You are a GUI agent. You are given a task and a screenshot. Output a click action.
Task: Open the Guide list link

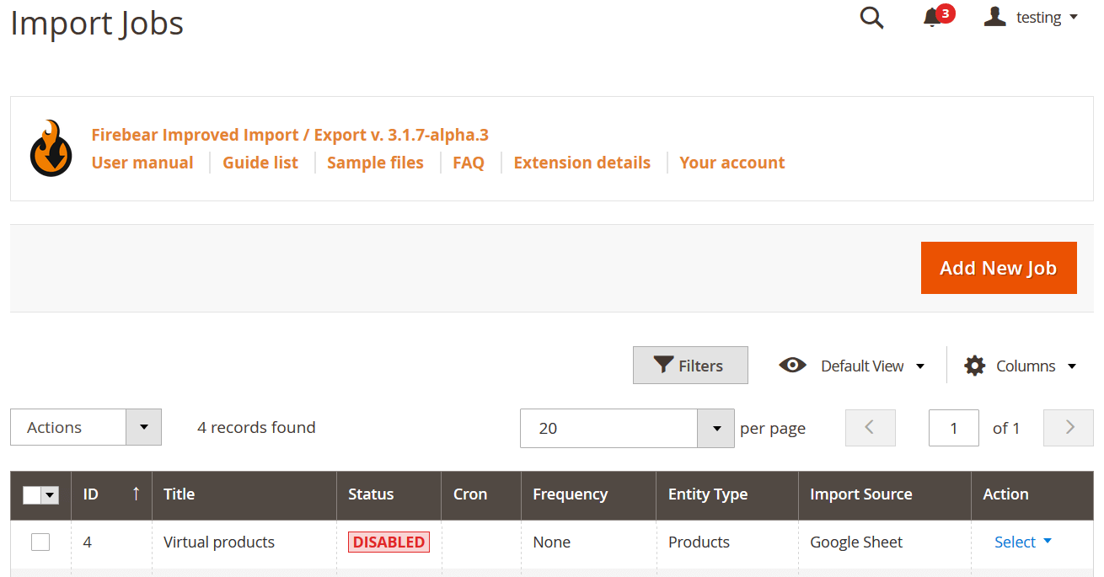pos(260,163)
